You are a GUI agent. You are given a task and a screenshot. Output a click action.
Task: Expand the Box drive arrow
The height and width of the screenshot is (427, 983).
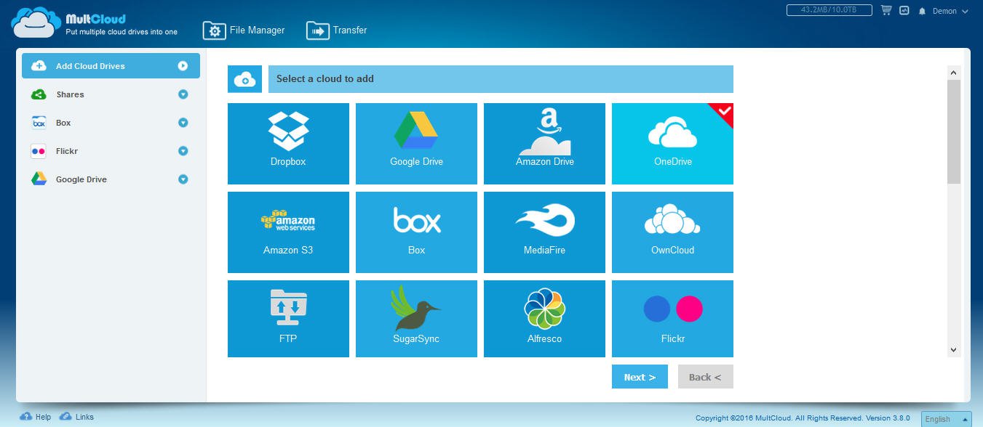click(x=183, y=123)
